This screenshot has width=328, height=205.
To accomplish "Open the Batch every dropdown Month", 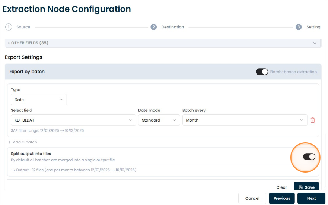I will click(x=245, y=120).
